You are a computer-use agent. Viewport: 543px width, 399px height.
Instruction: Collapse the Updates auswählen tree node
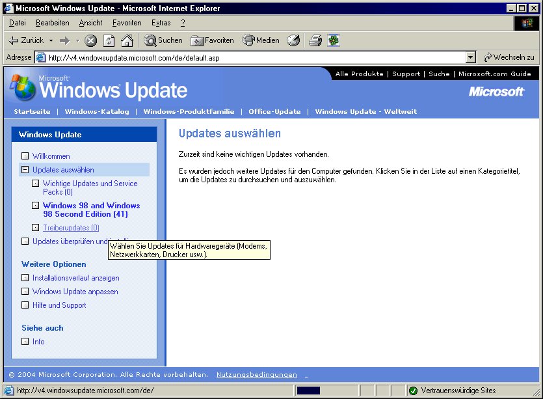tap(25, 170)
